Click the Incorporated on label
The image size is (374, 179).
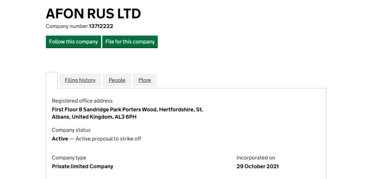256,158
